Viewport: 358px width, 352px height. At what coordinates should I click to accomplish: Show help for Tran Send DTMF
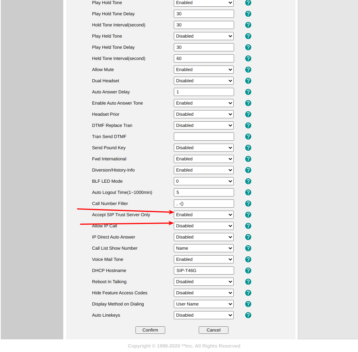coord(248,137)
